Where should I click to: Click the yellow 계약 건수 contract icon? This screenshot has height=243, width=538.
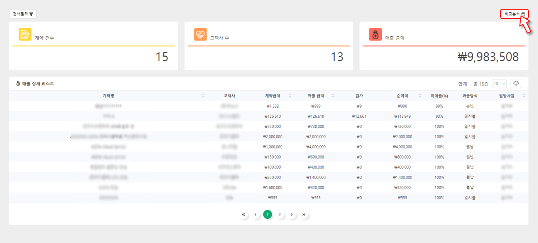(25, 34)
